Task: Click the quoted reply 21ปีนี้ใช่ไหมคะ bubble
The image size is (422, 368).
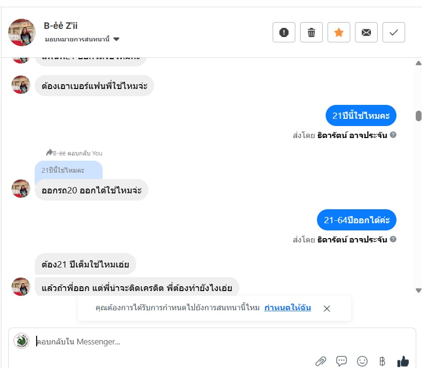Action: [x=68, y=171]
